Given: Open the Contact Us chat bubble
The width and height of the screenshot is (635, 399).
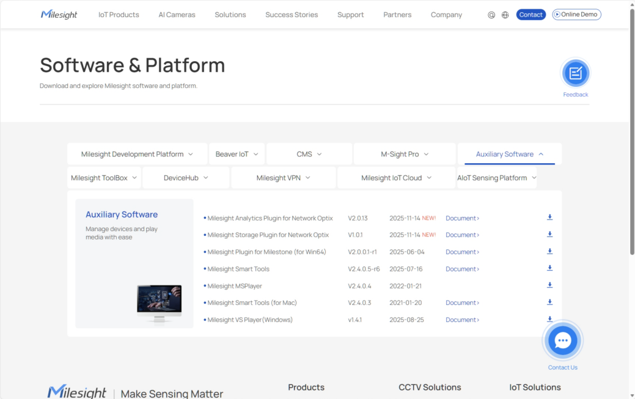Looking at the screenshot, I should pos(562,341).
